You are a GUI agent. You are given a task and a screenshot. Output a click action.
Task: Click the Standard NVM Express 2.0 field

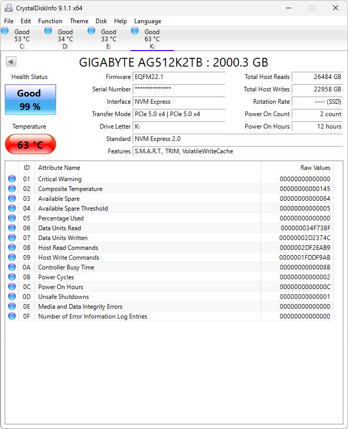(x=238, y=139)
